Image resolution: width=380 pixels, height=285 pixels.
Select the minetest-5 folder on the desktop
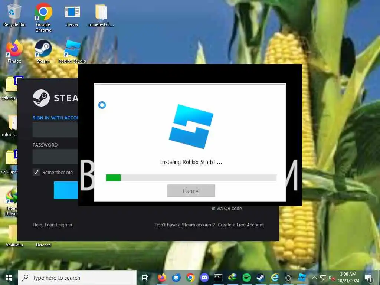coord(101,16)
